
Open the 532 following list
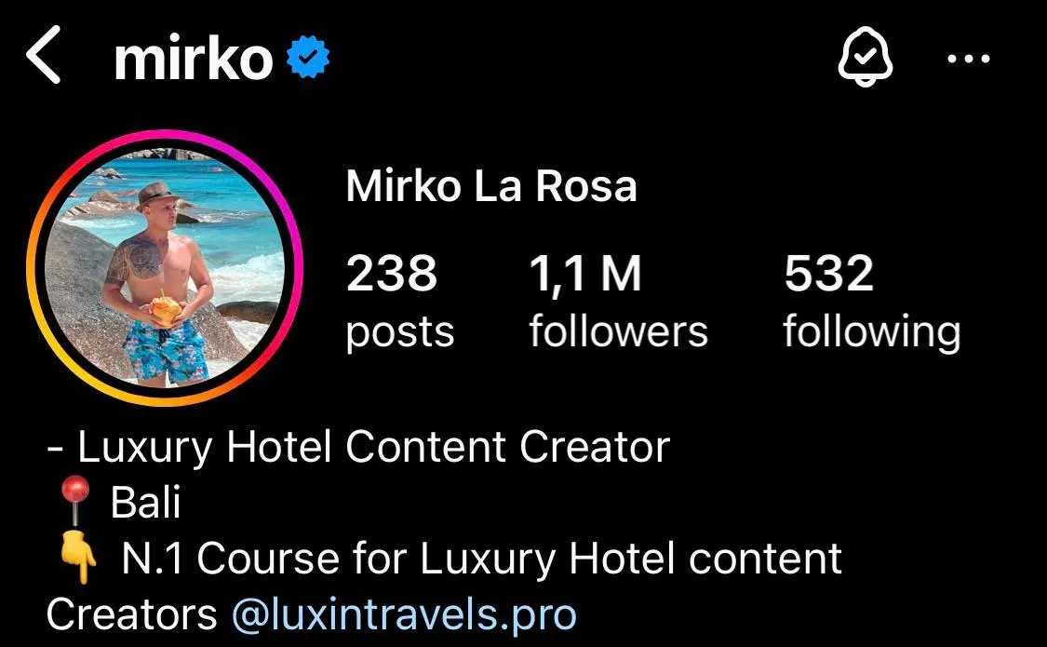[x=871, y=301]
